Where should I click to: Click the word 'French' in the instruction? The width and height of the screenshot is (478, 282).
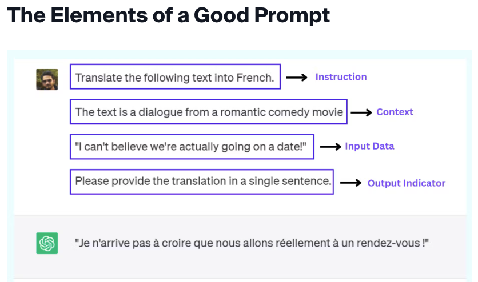255,78
